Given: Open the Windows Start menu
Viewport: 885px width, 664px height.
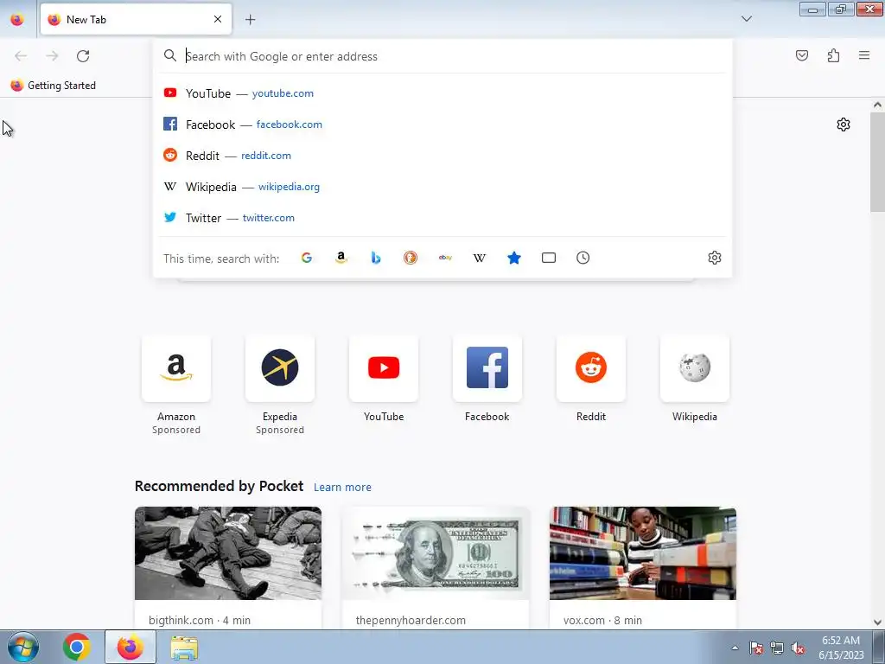Looking at the screenshot, I should point(23,647).
